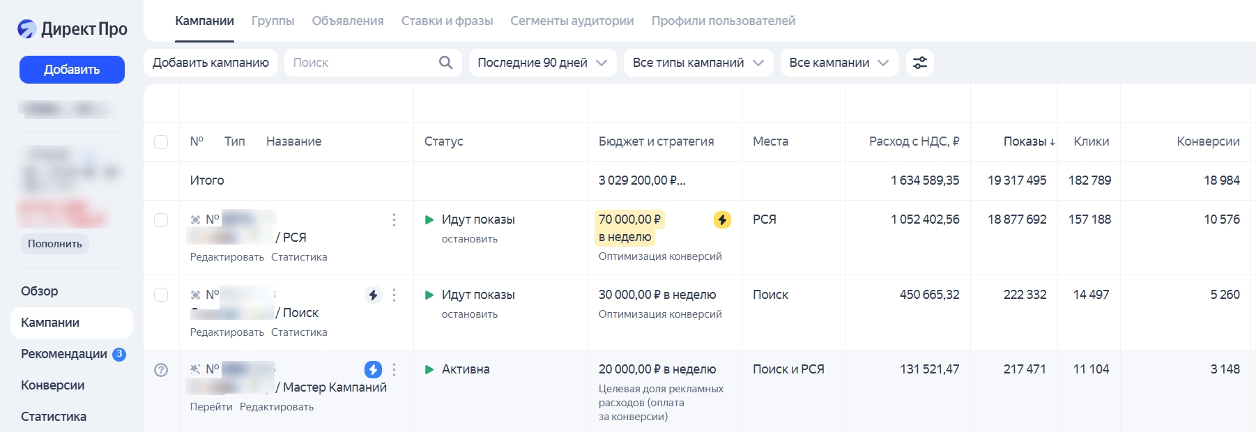This screenshot has width=1256, height=432.
Task: Check the РСЯ campaign checkbox
Action: point(161,220)
